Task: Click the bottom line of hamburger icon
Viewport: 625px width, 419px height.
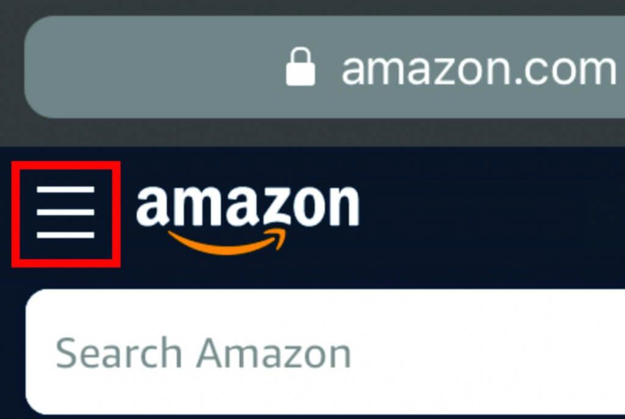Action: point(66,235)
